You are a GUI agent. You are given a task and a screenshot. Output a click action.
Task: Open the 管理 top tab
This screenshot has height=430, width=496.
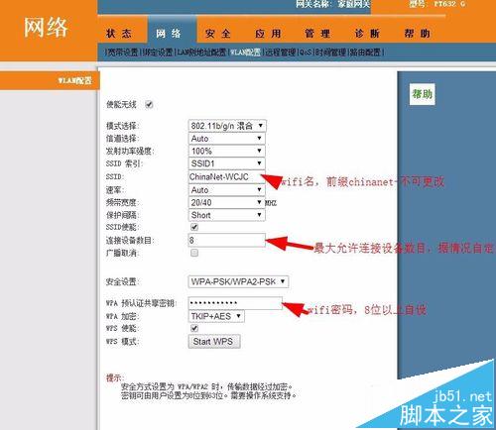coord(317,34)
